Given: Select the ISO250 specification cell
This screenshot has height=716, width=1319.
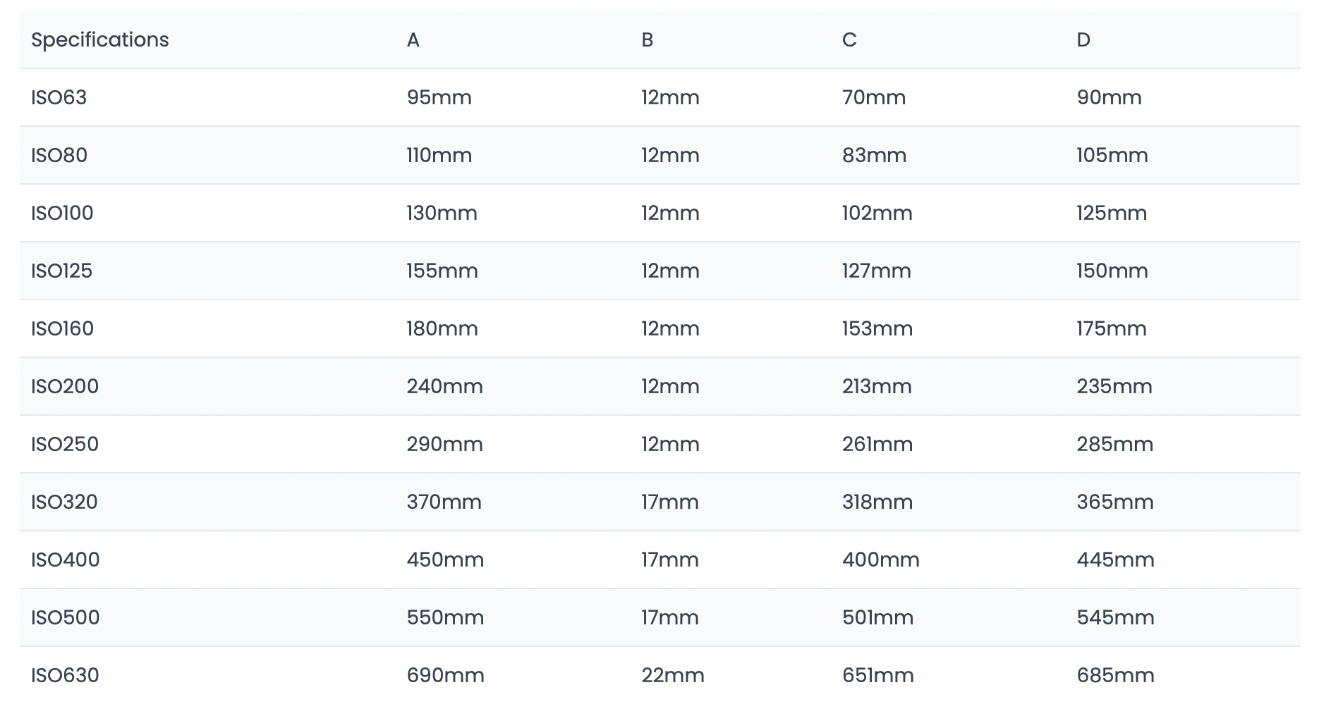Looking at the screenshot, I should tap(65, 444).
